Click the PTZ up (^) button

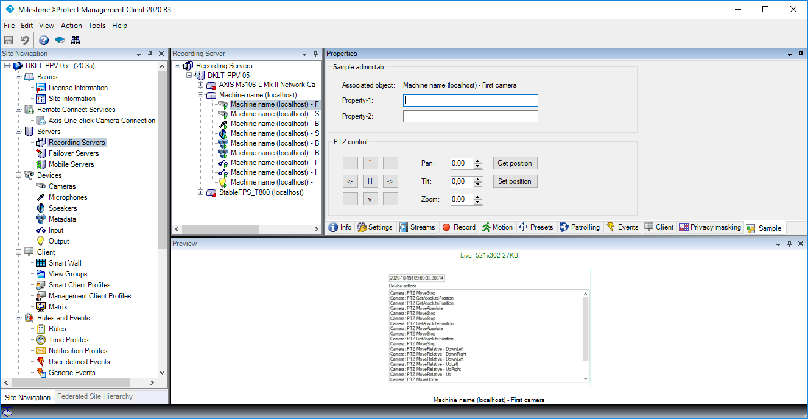point(370,163)
